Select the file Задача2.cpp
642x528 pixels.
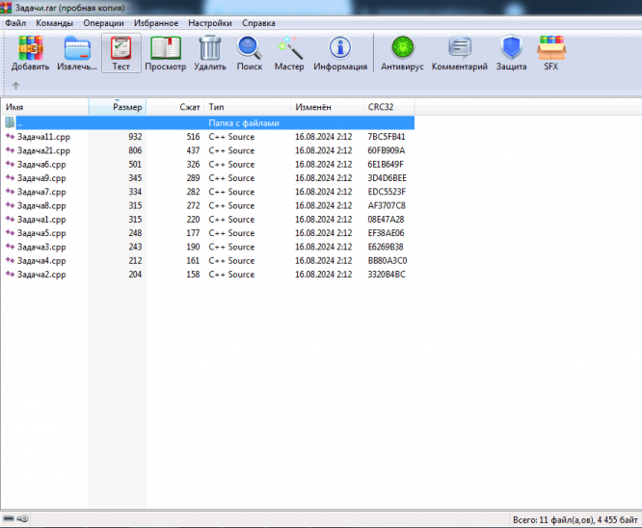pyautogui.click(x=41, y=275)
